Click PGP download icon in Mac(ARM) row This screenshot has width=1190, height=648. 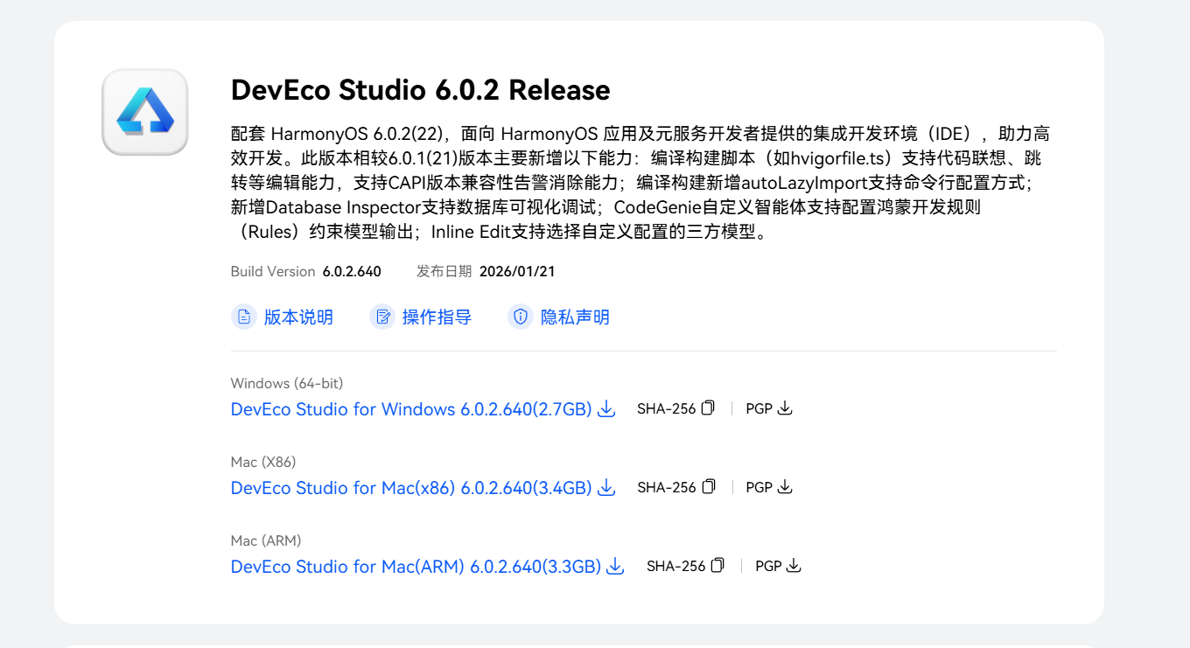pyautogui.click(x=794, y=565)
